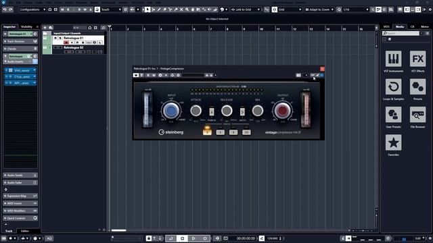The height and width of the screenshot is (243, 433).
Task: Open the 1/16 quantize value dropdown
Action: pos(355,9)
